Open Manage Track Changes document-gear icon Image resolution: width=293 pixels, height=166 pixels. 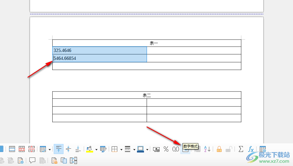(21, 160)
